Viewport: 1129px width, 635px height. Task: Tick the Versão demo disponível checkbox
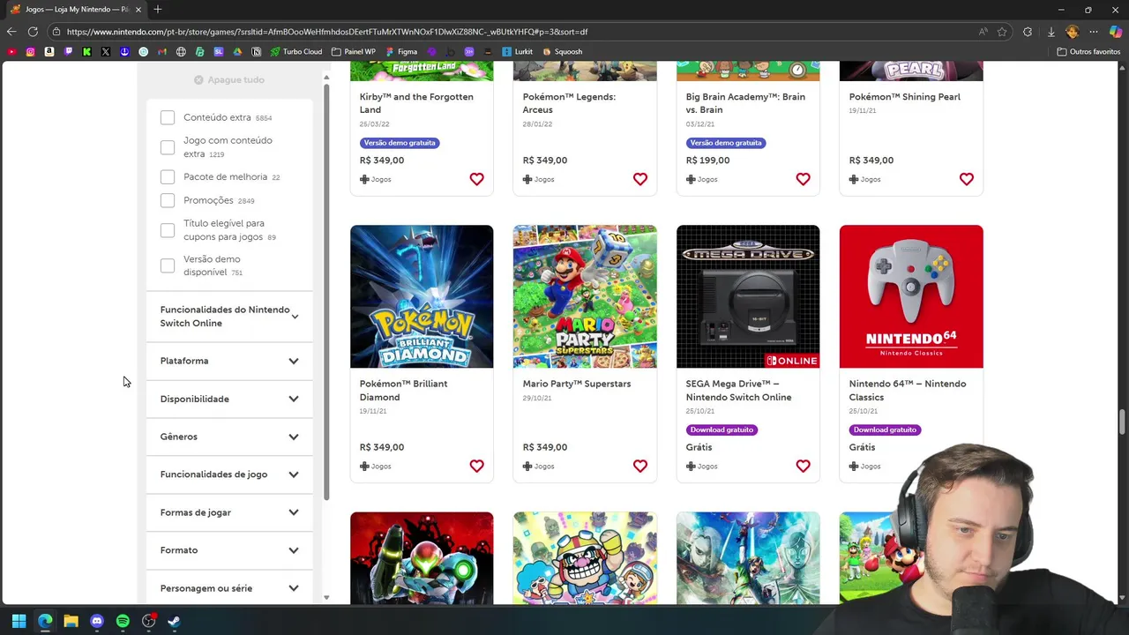pos(168,265)
